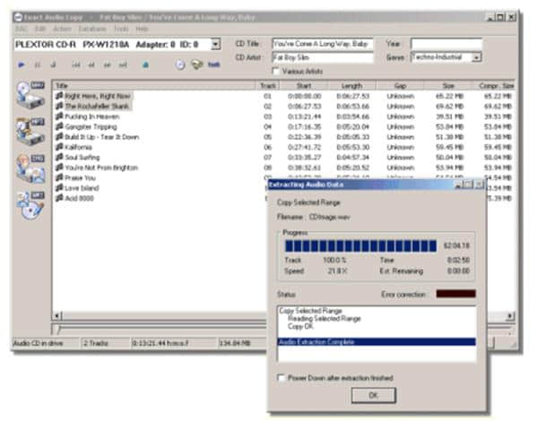Click the Eject CD toolbar icon

145,64
